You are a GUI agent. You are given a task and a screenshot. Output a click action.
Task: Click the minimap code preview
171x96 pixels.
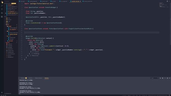point(164,5)
